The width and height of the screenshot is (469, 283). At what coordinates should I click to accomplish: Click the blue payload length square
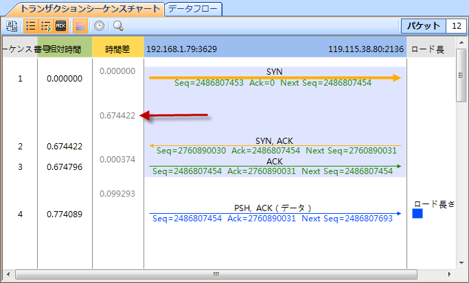pyautogui.click(x=417, y=214)
